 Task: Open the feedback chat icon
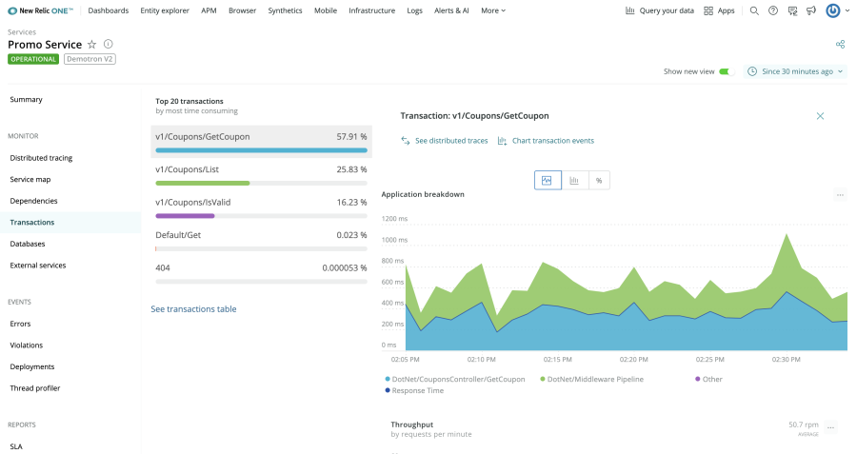point(792,10)
